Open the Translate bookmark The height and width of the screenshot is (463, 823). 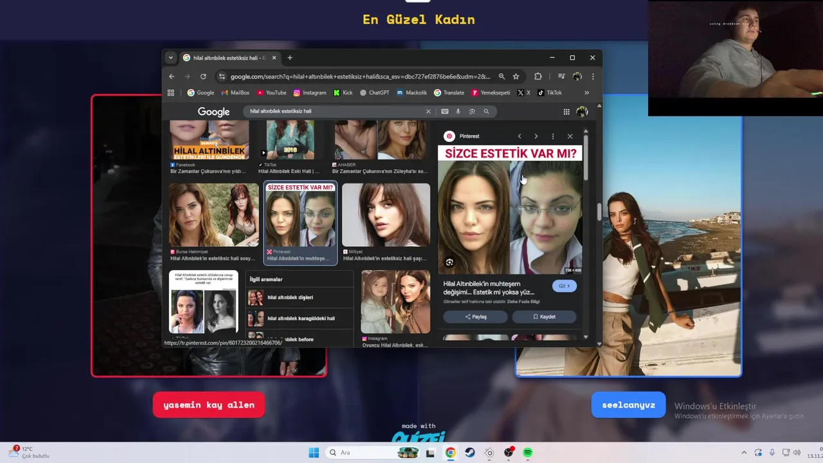click(x=449, y=93)
